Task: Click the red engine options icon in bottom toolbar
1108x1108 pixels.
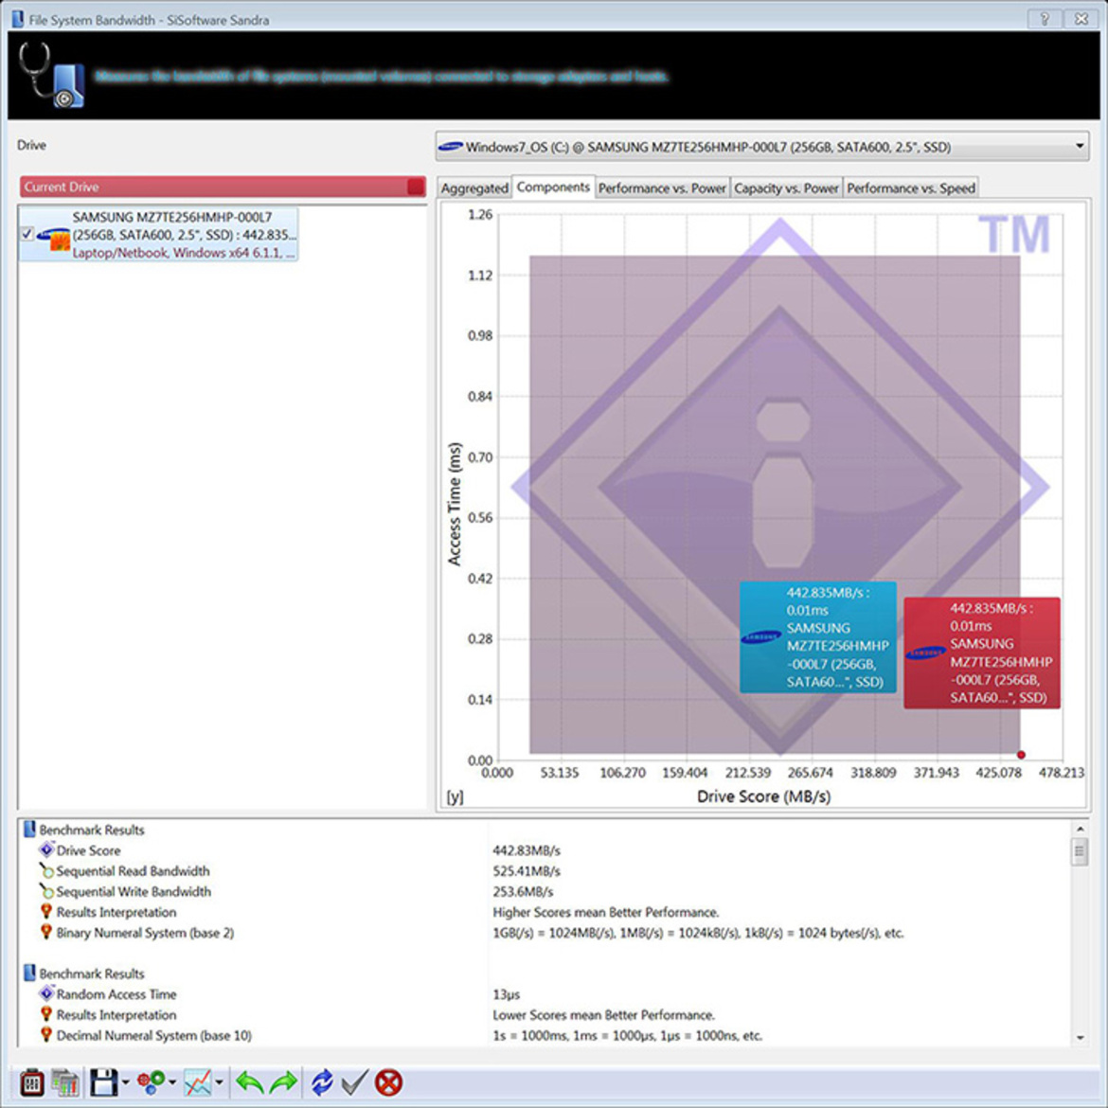Action: pyautogui.click(x=32, y=1082)
